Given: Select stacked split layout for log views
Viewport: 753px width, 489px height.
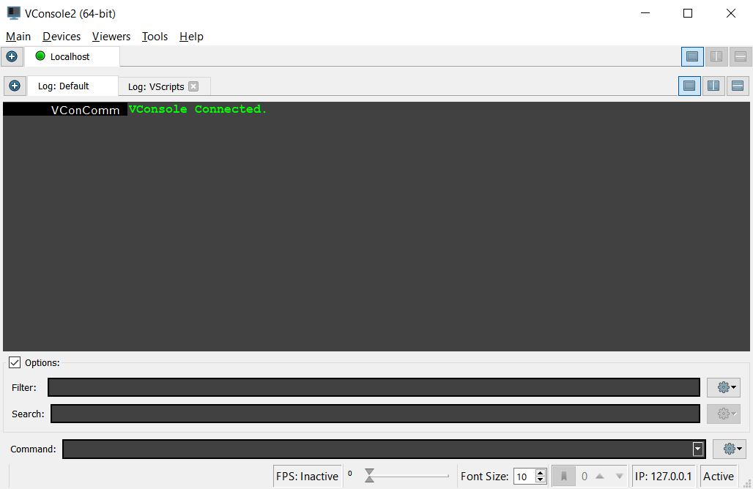Looking at the screenshot, I should coord(738,86).
